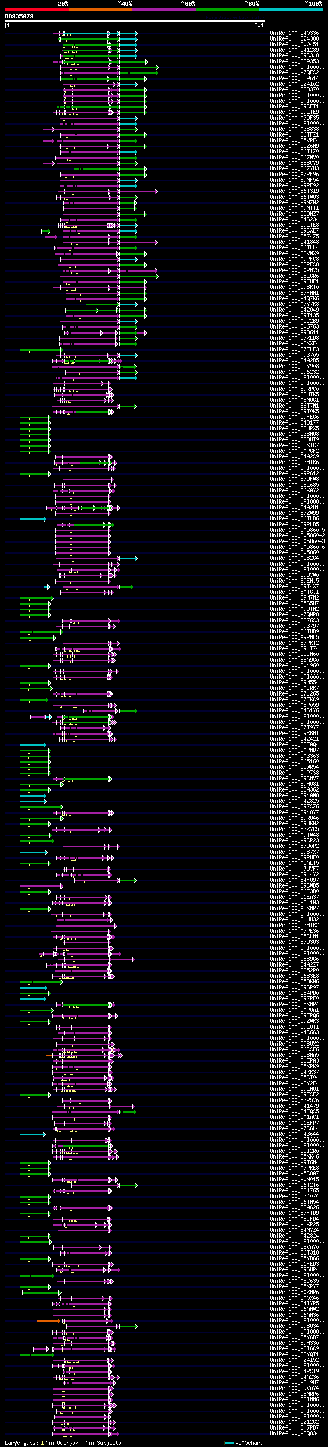Image resolution: width=328 pixels, height=1447 pixels.
Task: Click the cyan ~100% identity color bar
Action: coord(291,9)
